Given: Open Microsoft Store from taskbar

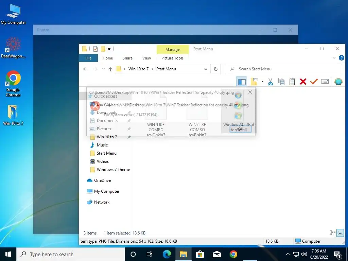Looking at the screenshot, I should pyautogui.click(x=200, y=254).
